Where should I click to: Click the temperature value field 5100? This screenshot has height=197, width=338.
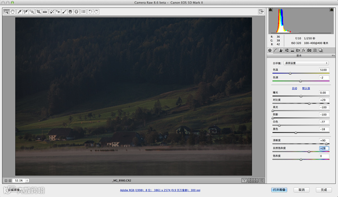[x=324, y=70]
